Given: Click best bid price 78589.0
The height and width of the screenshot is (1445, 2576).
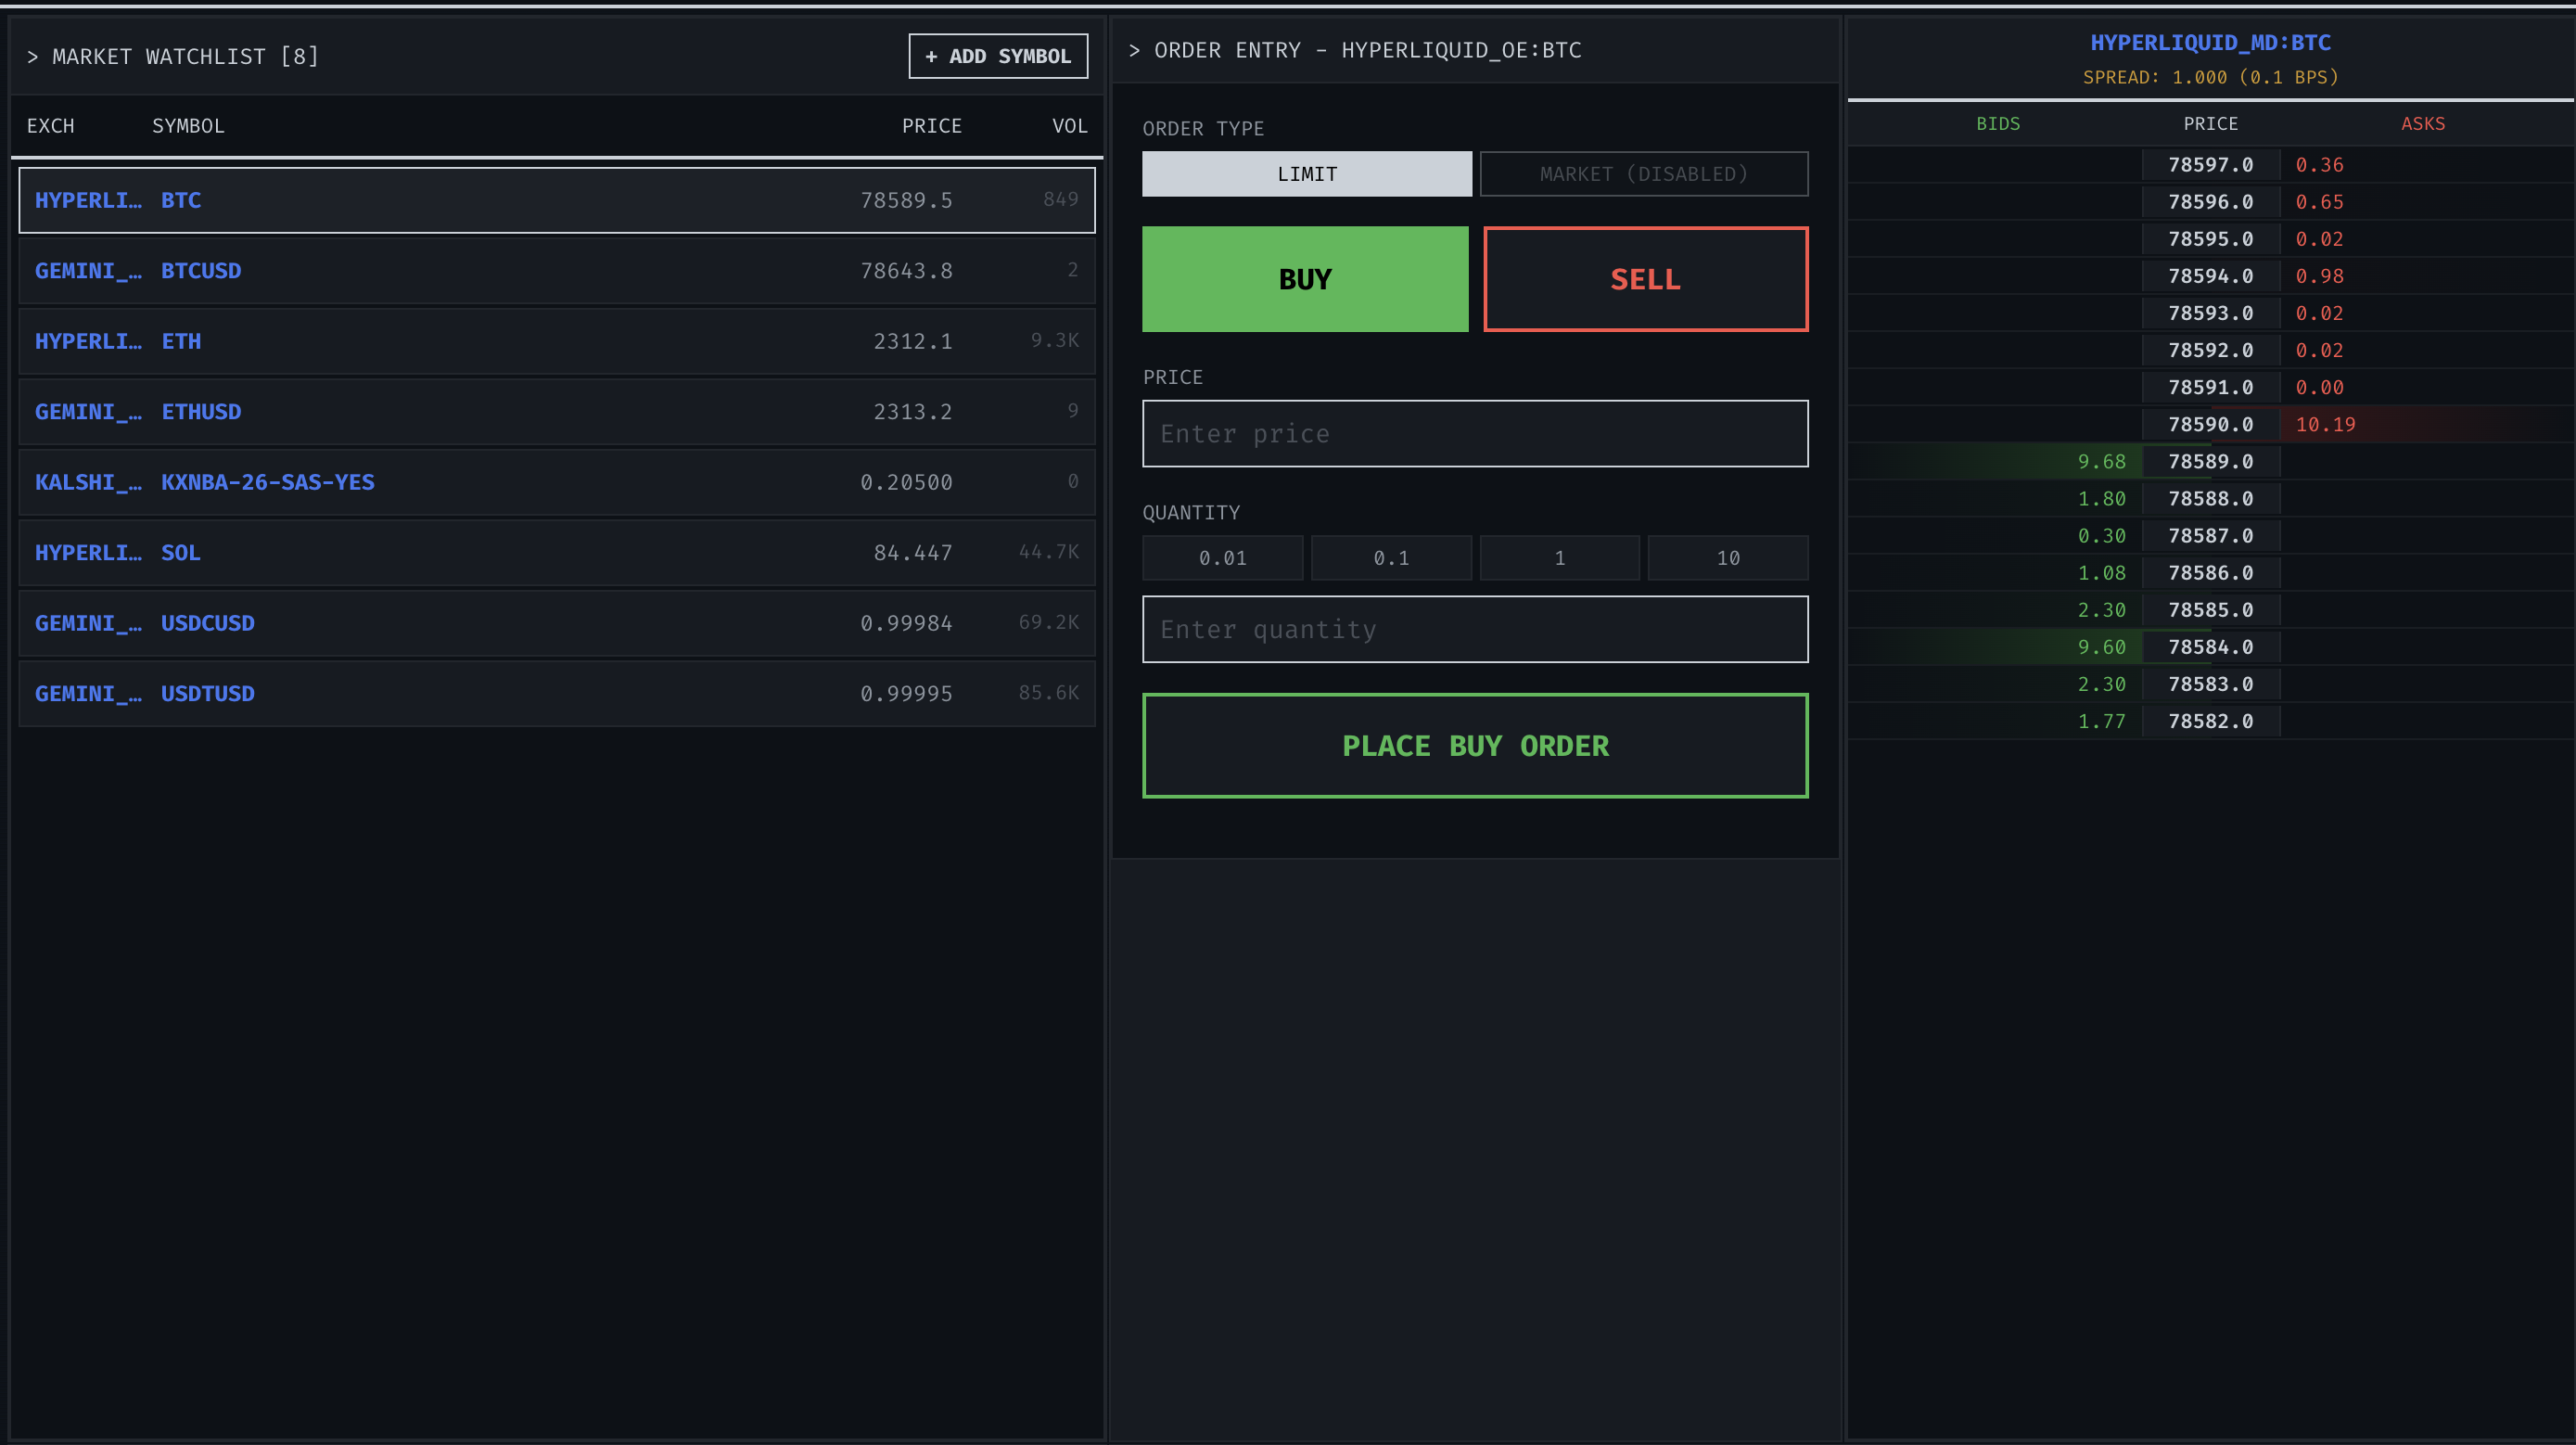Looking at the screenshot, I should tap(2211, 461).
